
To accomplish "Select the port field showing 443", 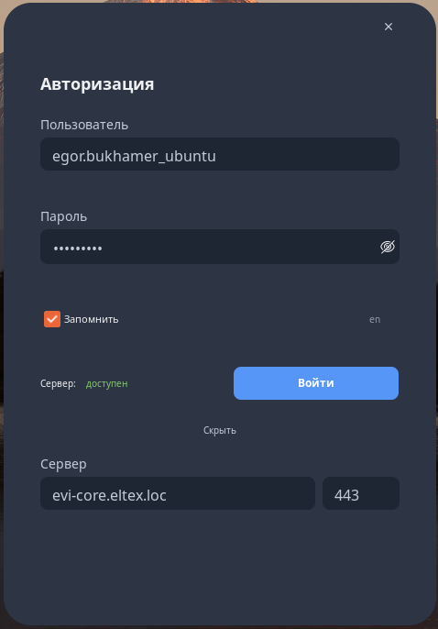I will [x=361, y=493].
